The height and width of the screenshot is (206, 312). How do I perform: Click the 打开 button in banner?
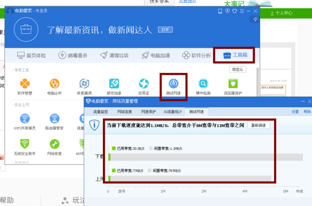[x=165, y=30]
